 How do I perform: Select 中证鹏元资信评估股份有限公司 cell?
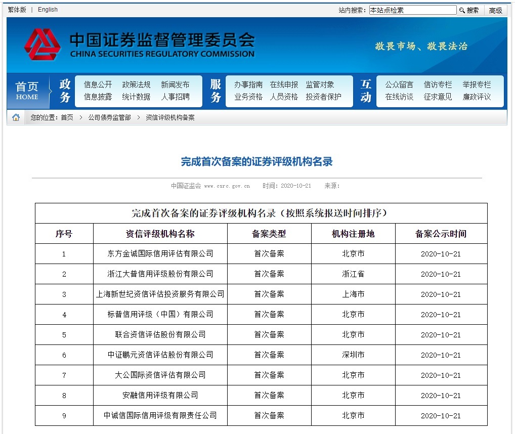pos(160,355)
